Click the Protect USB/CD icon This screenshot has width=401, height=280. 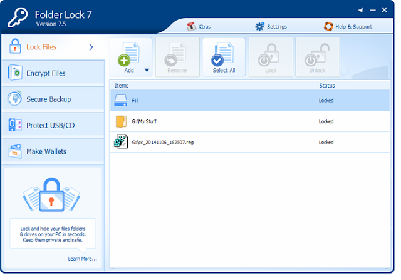coord(15,125)
